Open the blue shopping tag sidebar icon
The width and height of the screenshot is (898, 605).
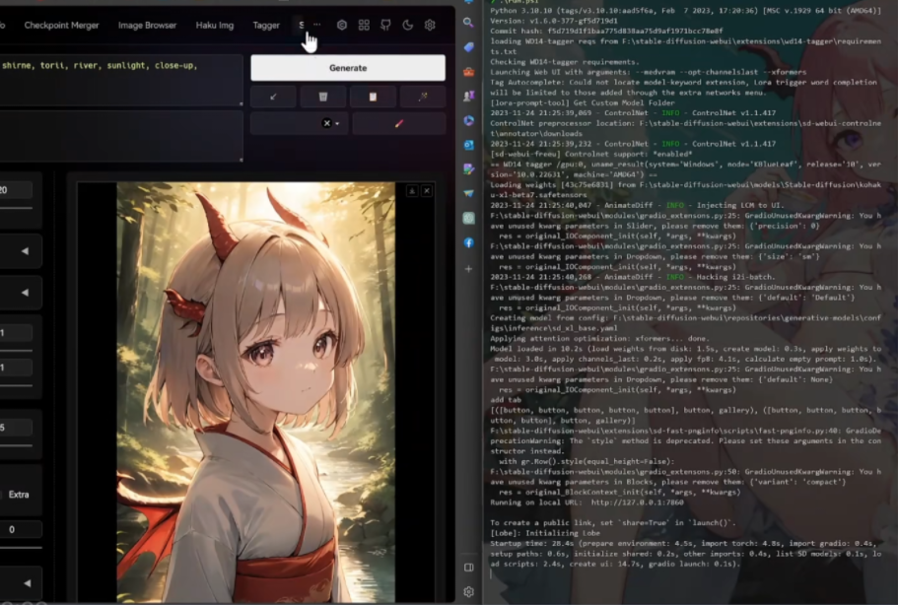[x=468, y=47]
